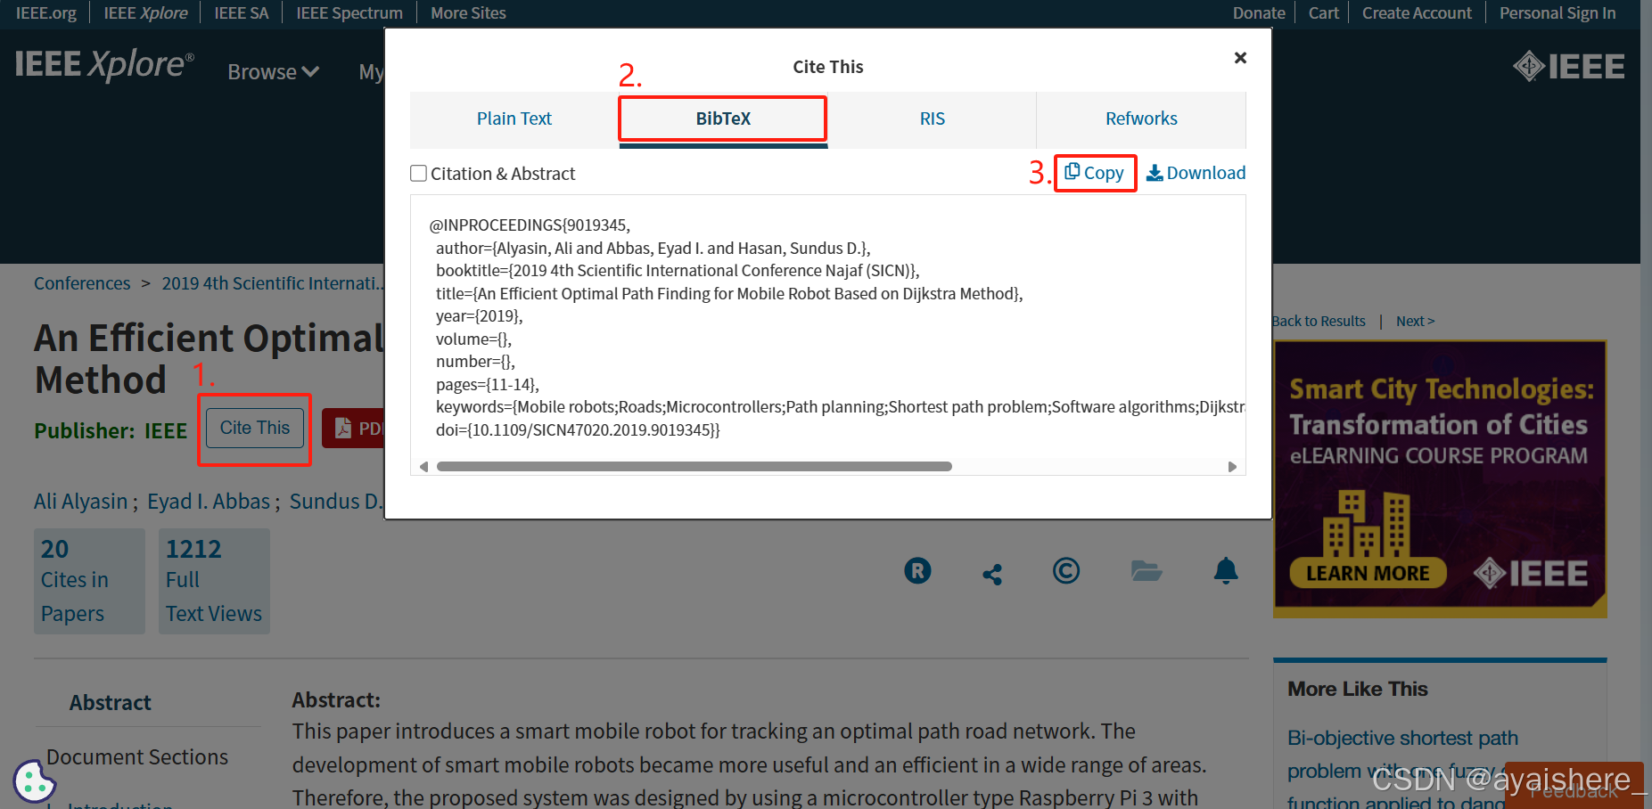Screen dimensions: 1652x809
Task: Click the horizontal scrollbar in citation box
Action: [694, 467]
